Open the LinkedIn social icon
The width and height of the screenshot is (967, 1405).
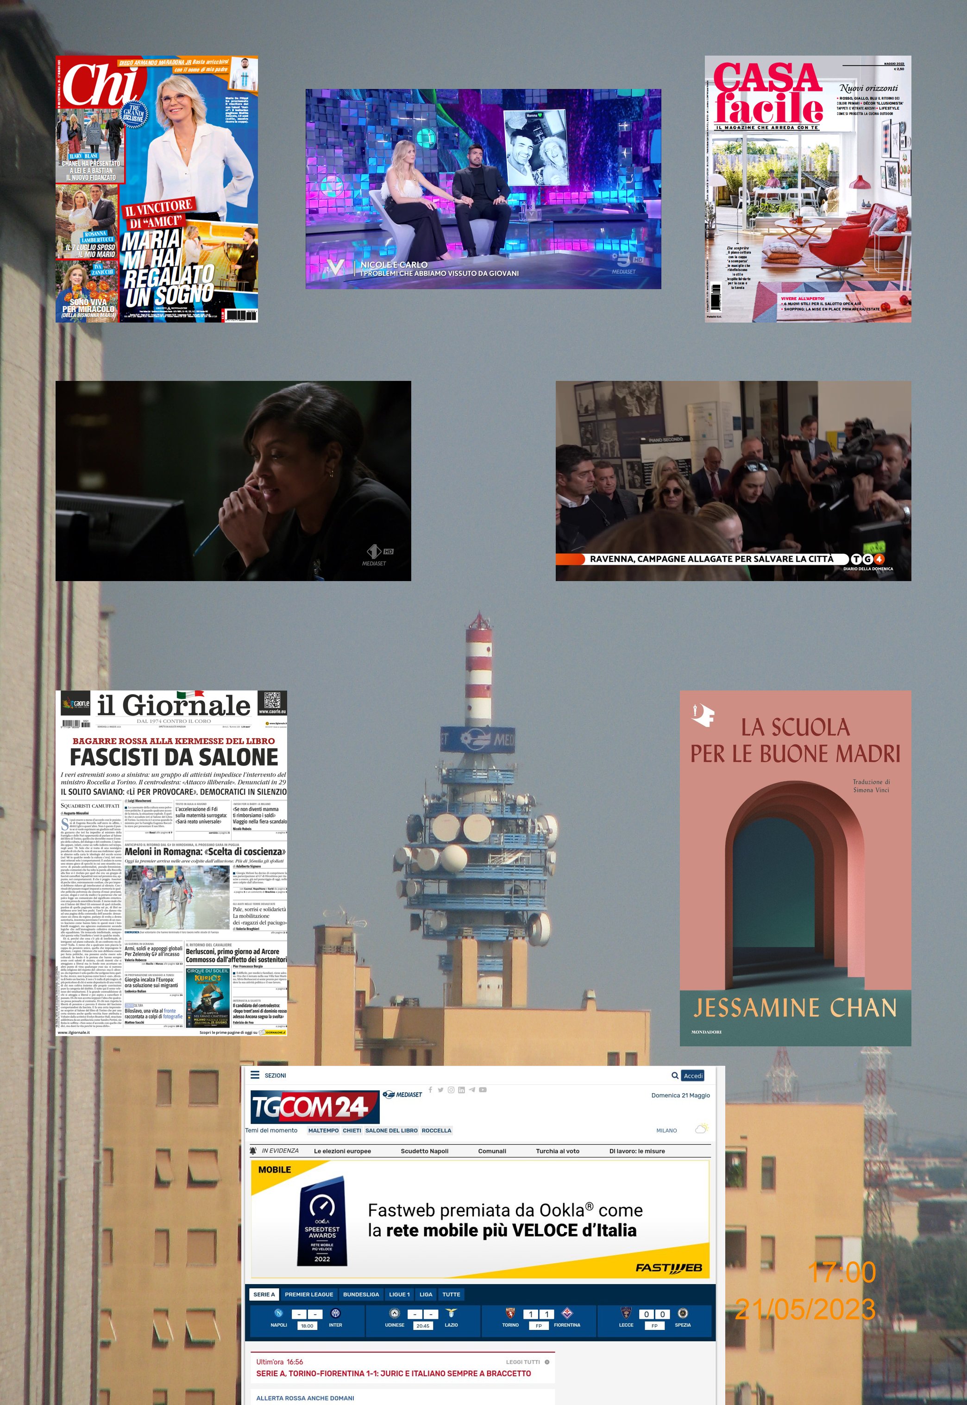click(x=461, y=1090)
